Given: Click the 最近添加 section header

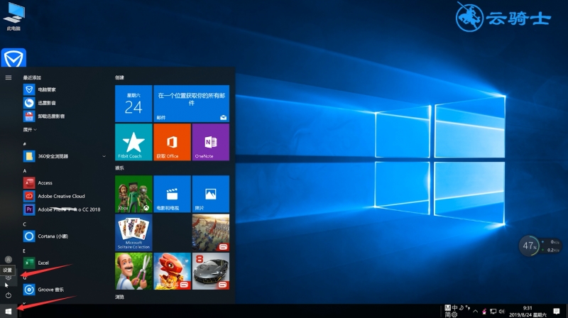Looking at the screenshot, I should (x=32, y=77).
